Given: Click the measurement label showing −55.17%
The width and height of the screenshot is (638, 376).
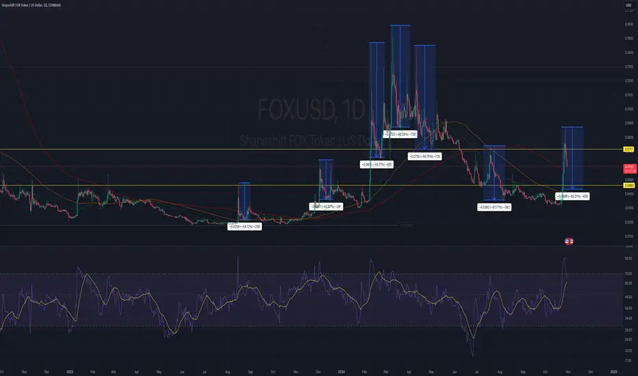Looking at the screenshot, I should 377,165.
